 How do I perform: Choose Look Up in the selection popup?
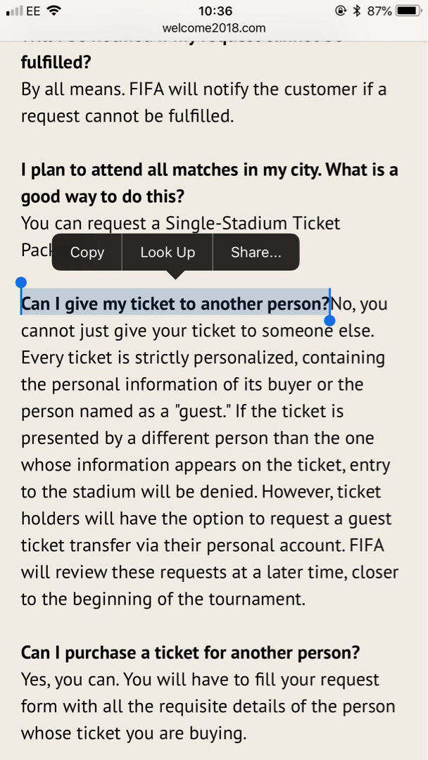click(167, 252)
